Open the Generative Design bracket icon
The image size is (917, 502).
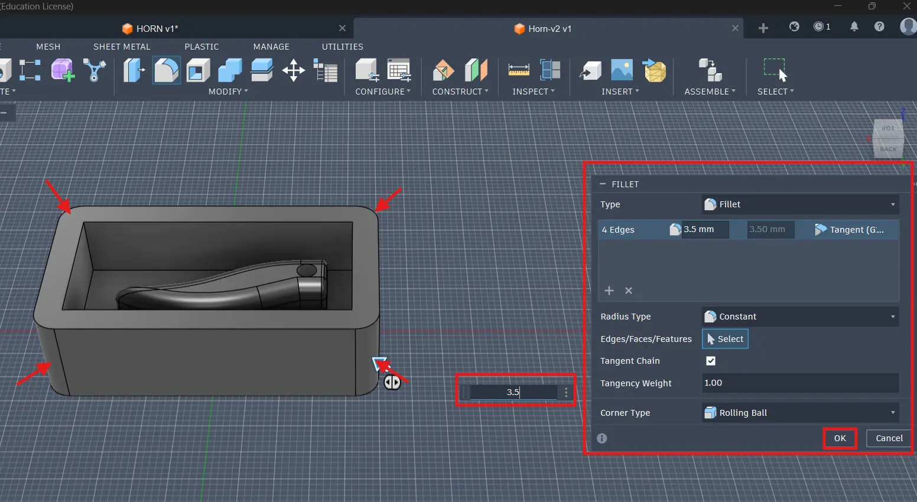(x=95, y=70)
